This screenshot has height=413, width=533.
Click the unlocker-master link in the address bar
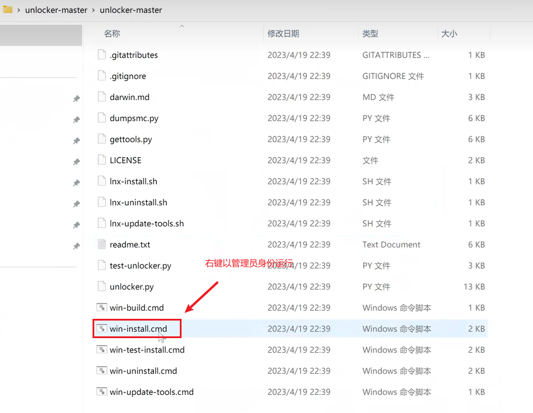pyautogui.click(x=56, y=10)
